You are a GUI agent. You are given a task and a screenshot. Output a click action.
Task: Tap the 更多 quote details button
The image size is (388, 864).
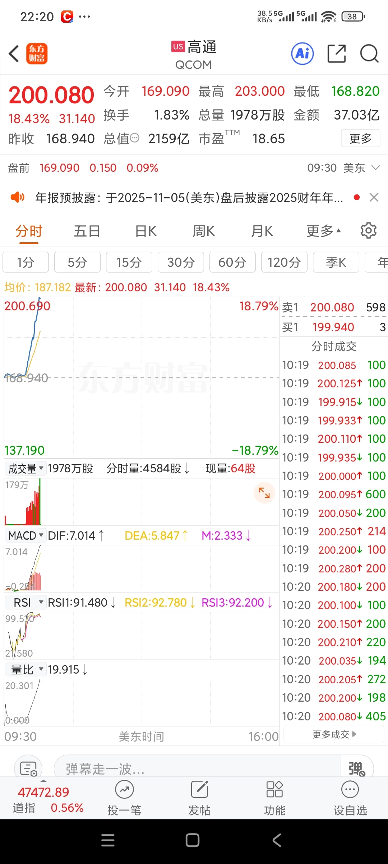click(x=360, y=138)
